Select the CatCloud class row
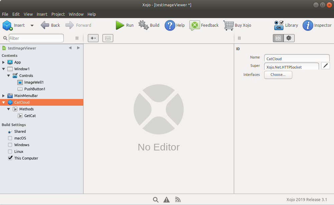The image size is (334, 205). 41,102
